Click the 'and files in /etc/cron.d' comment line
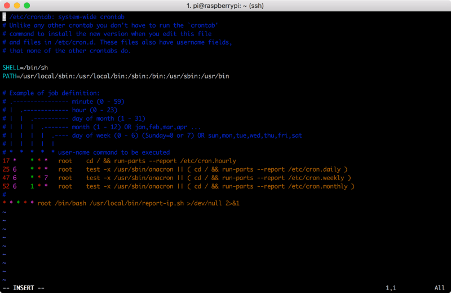Image resolution: width=451 pixels, height=293 pixels. [x=117, y=42]
